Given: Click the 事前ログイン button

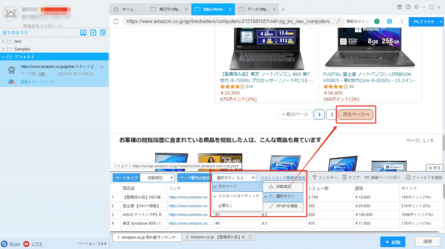Looking at the screenshot, I should 358,21.
